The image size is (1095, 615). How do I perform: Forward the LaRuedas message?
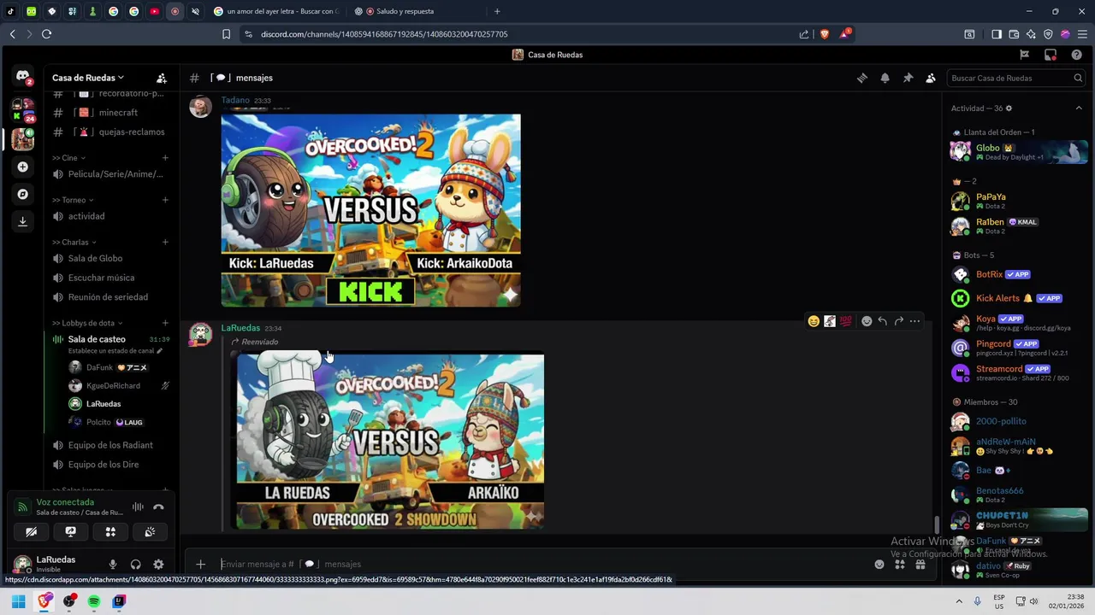(899, 321)
